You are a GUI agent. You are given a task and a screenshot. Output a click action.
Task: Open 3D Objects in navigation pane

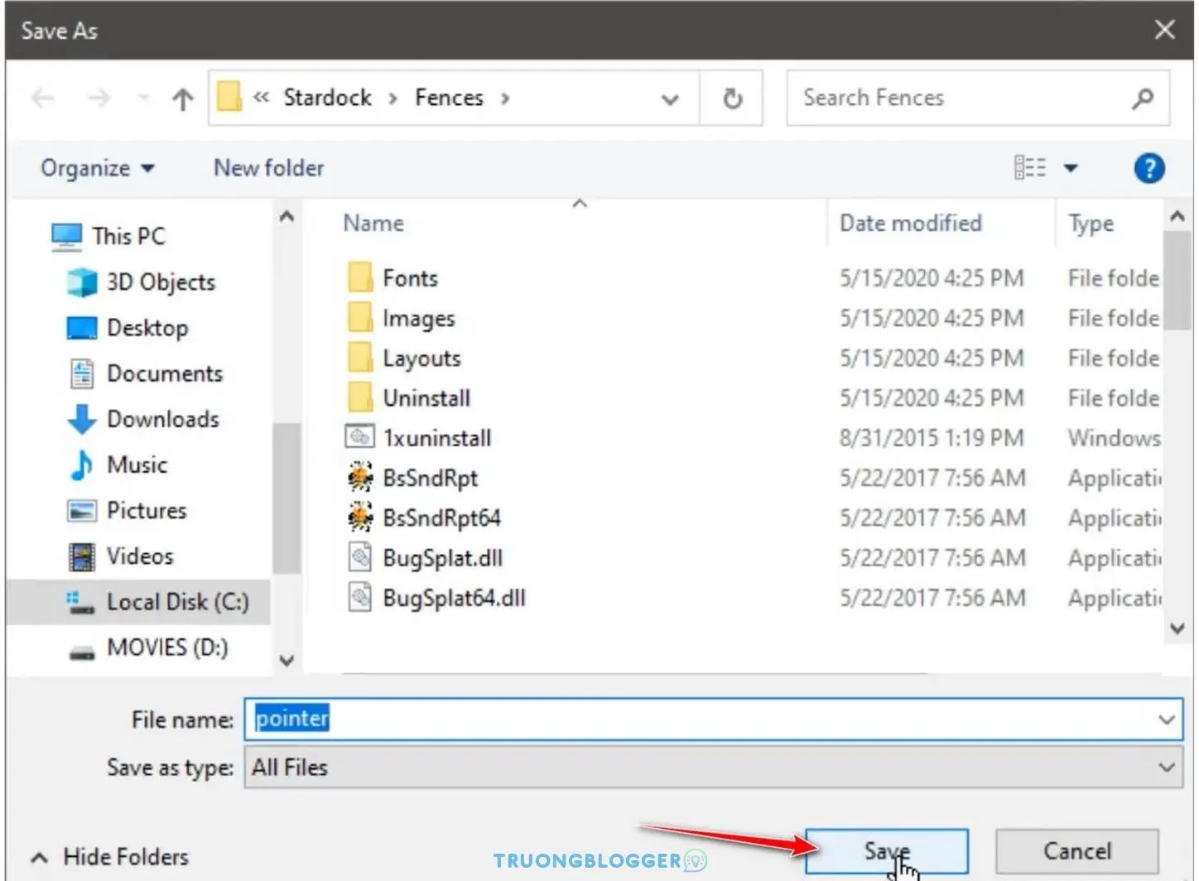click(x=161, y=282)
